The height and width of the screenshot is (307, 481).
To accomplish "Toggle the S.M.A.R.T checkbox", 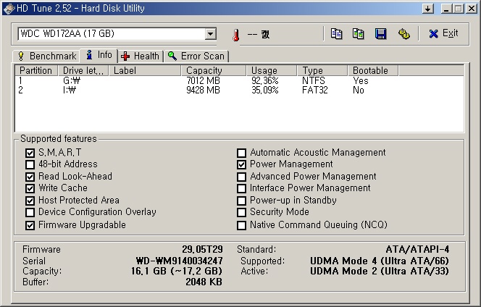I will pyautogui.click(x=30, y=153).
